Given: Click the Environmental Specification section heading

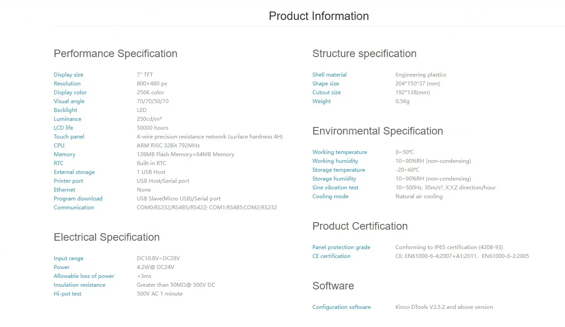Looking at the screenshot, I should (378, 131).
